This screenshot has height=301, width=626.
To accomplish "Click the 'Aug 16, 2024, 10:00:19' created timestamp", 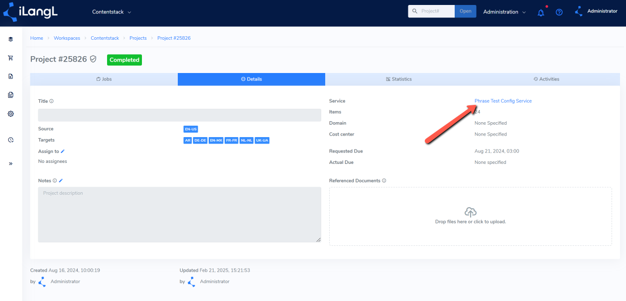I will pyautogui.click(x=74, y=270).
